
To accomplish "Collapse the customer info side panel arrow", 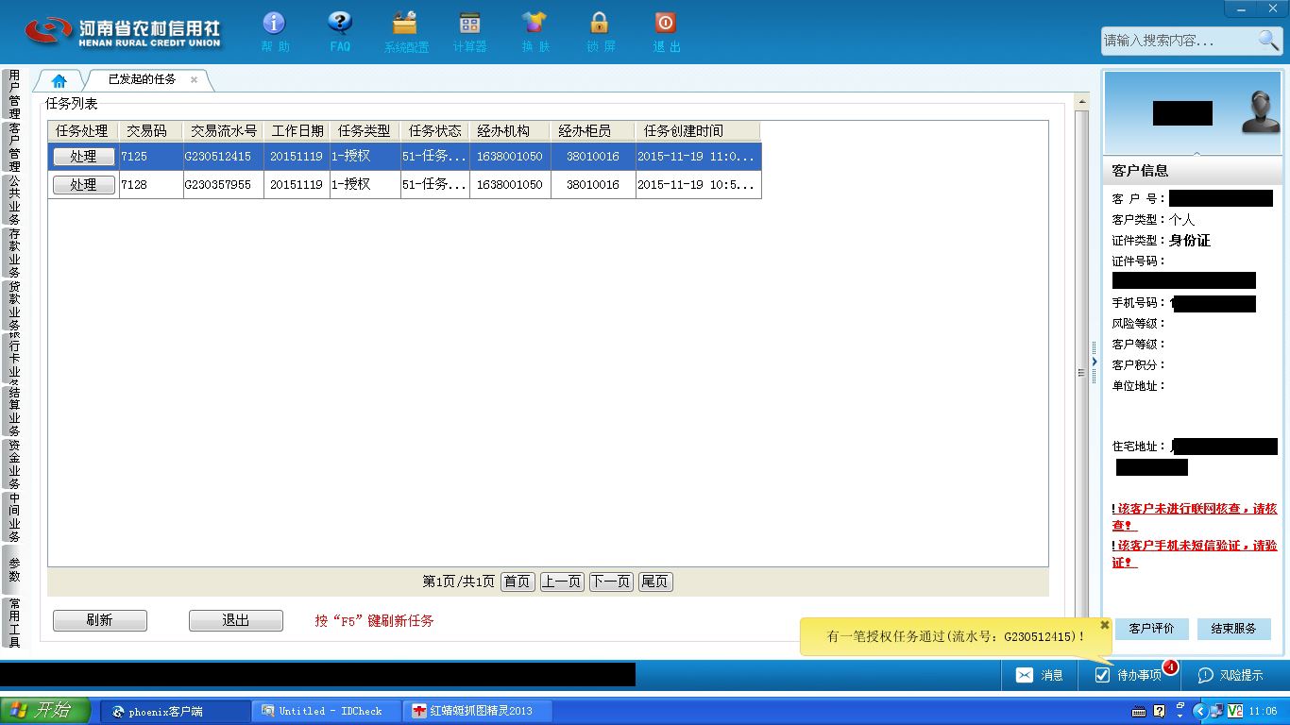I will pyautogui.click(x=1095, y=362).
